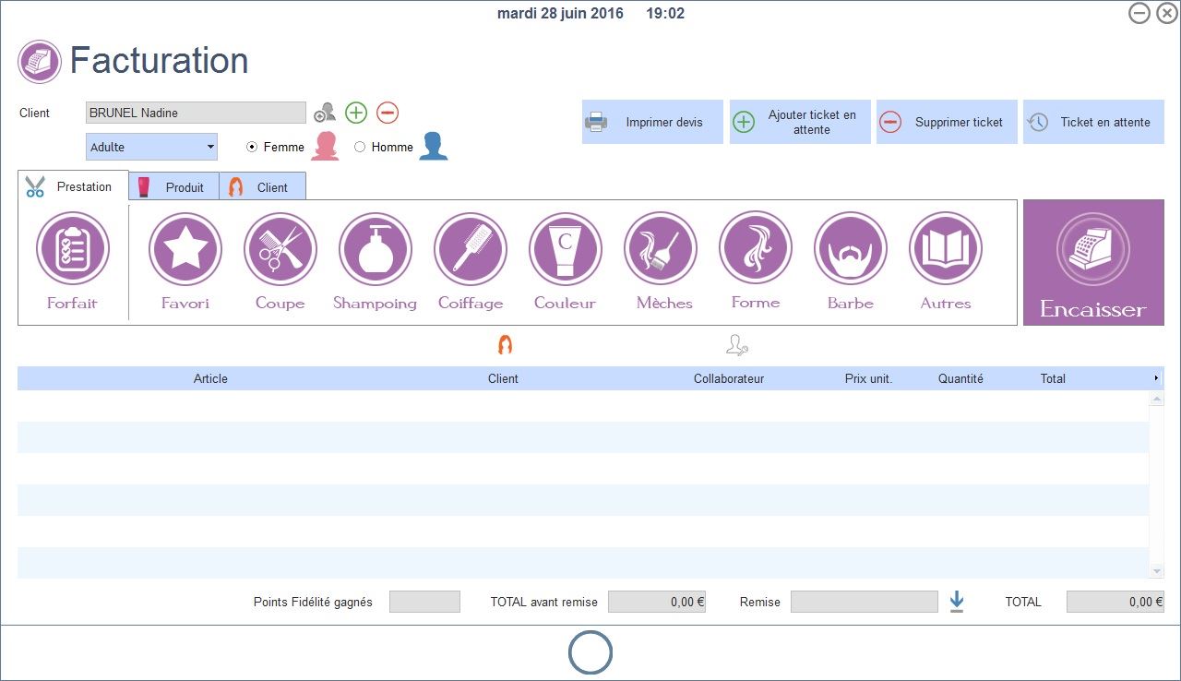Minimize the window with the top minus button

click(x=1139, y=13)
